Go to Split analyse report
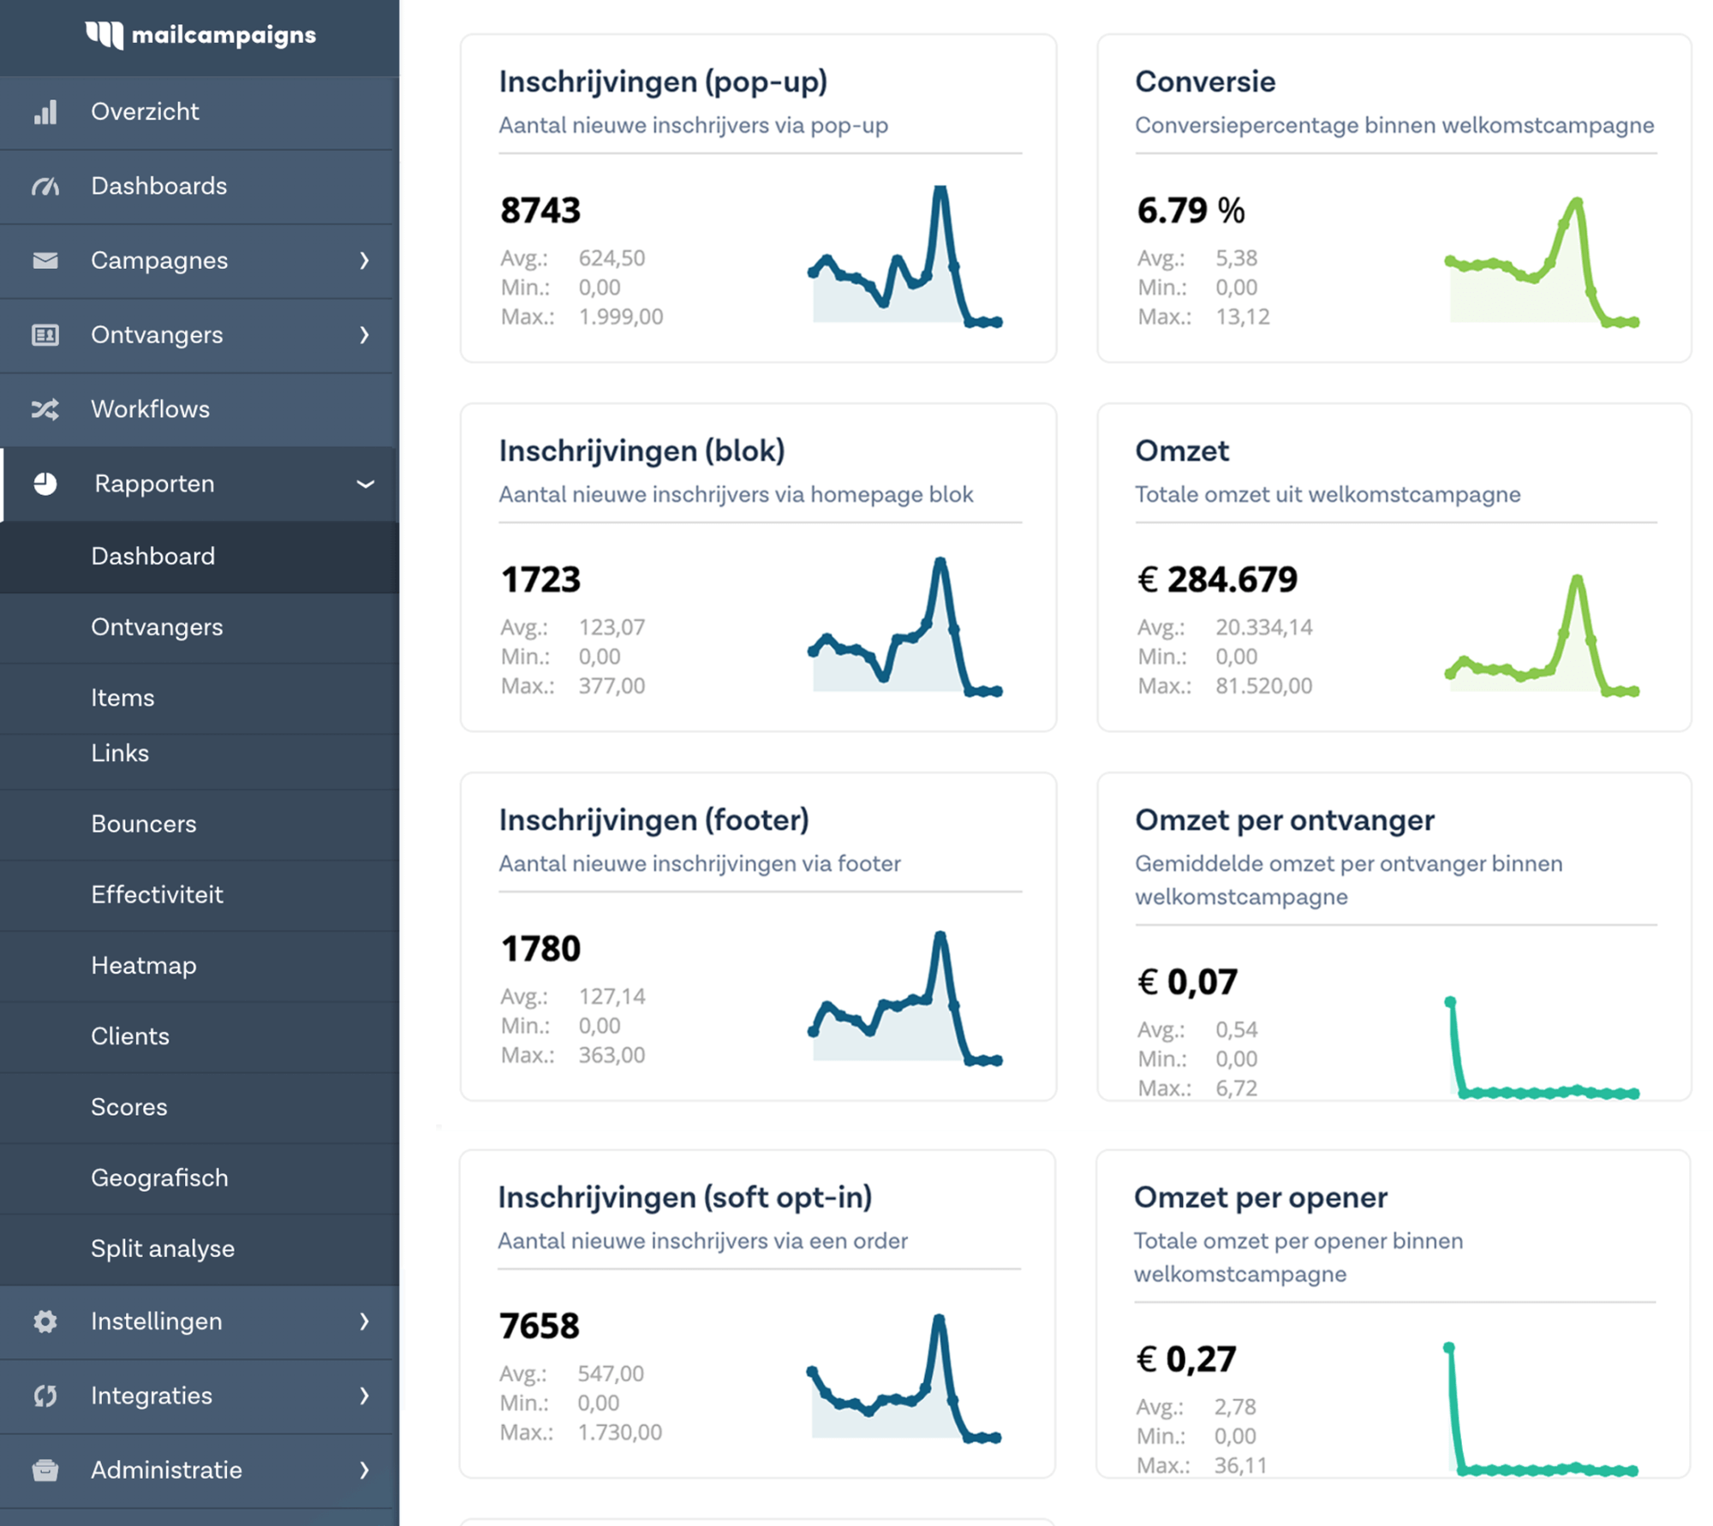Image resolution: width=1713 pixels, height=1526 pixels. click(163, 1249)
